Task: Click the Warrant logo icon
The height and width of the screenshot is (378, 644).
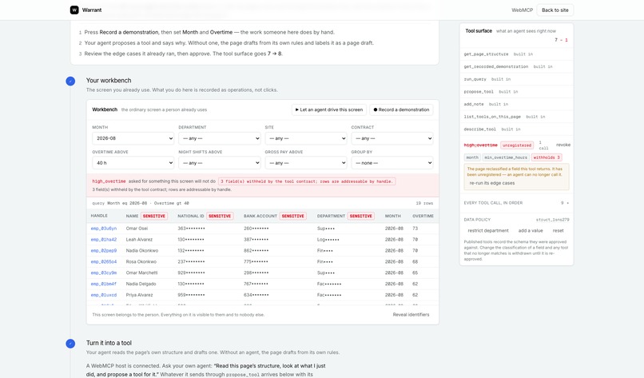Action: coord(74,10)
